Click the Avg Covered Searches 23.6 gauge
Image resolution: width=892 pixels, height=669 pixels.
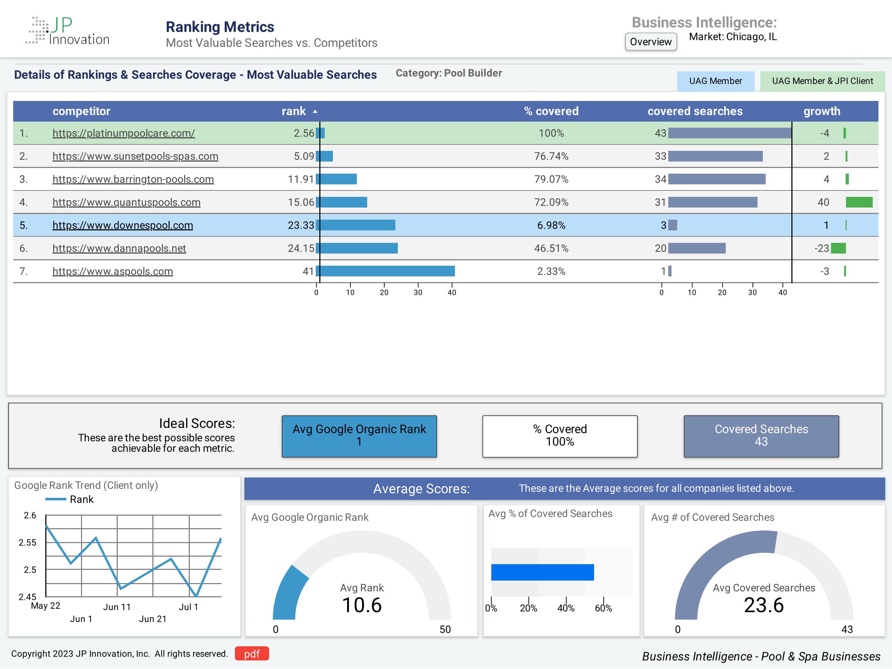coord(764,575)
